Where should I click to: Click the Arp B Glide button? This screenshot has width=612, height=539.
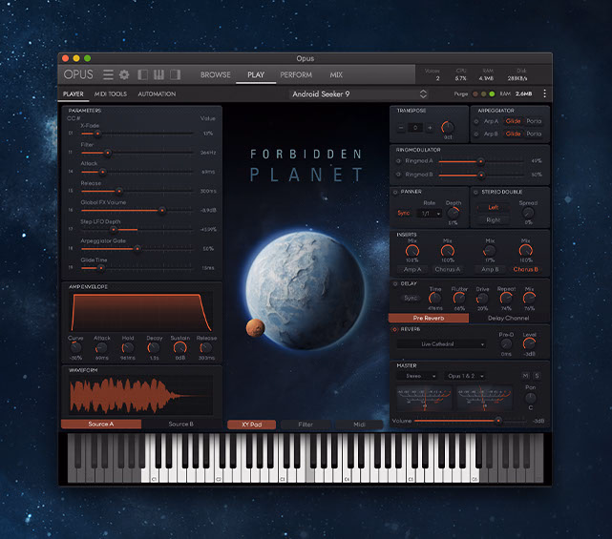pos(513,134)
